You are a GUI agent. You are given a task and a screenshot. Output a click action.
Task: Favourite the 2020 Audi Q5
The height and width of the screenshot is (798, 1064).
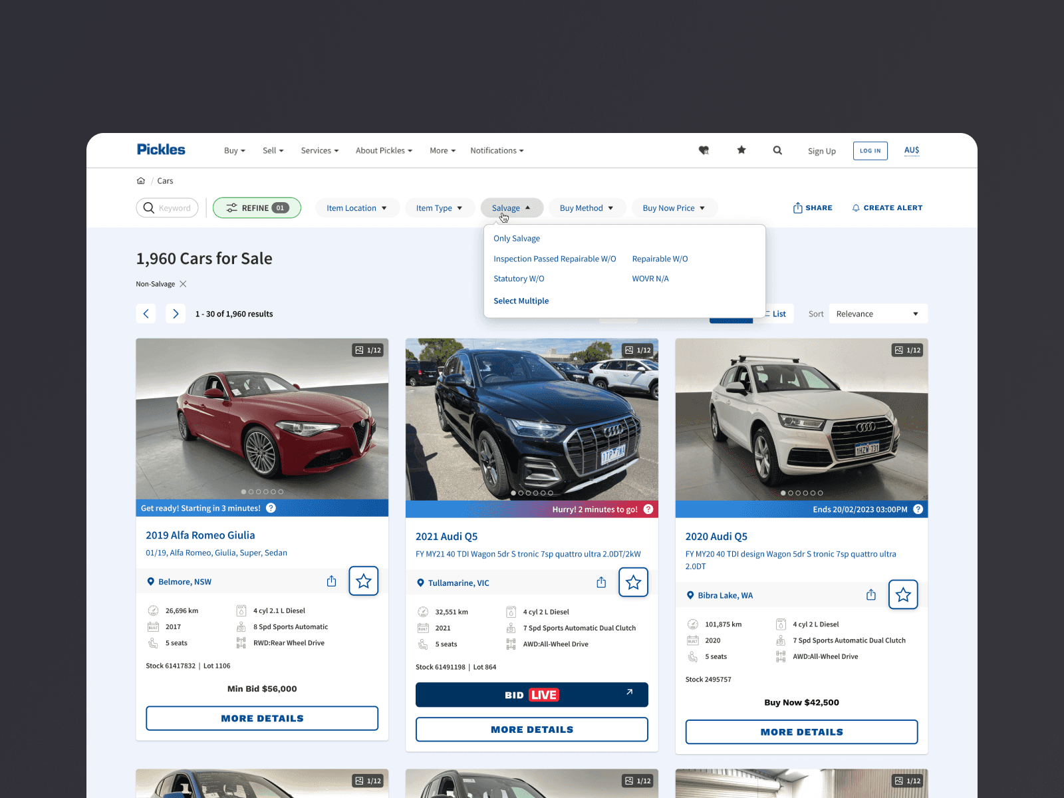(x=903, y=595)
